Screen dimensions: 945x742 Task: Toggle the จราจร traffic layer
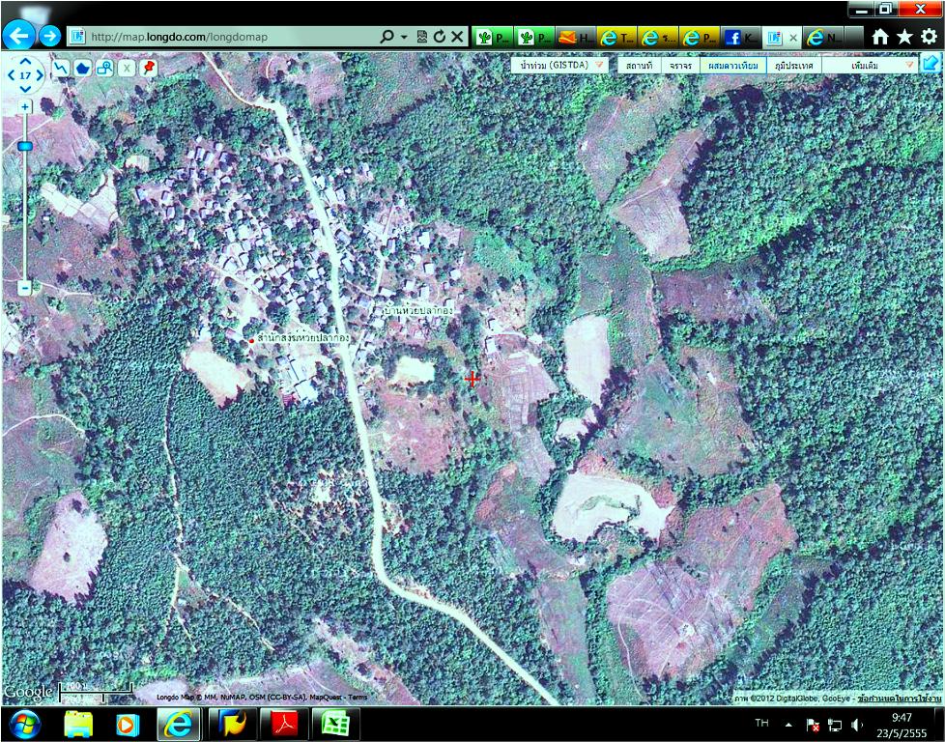680,66
